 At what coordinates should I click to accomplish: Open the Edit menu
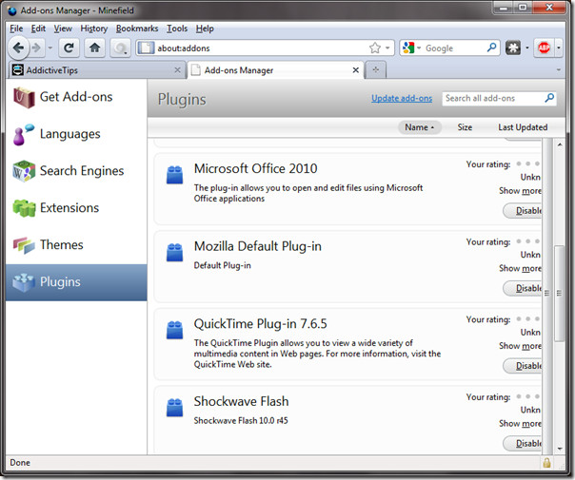coord(38,29)
